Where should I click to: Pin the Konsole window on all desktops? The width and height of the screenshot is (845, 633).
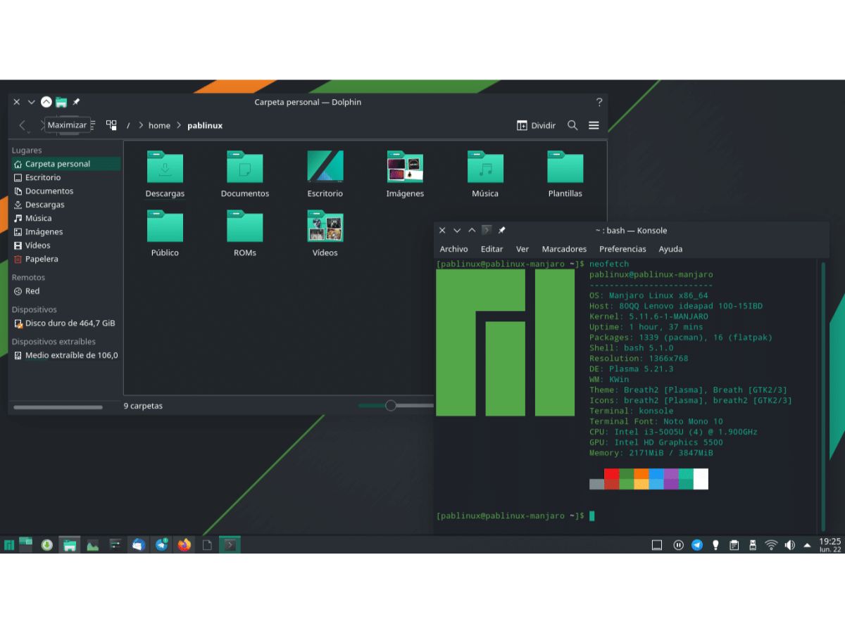point(501,230)
